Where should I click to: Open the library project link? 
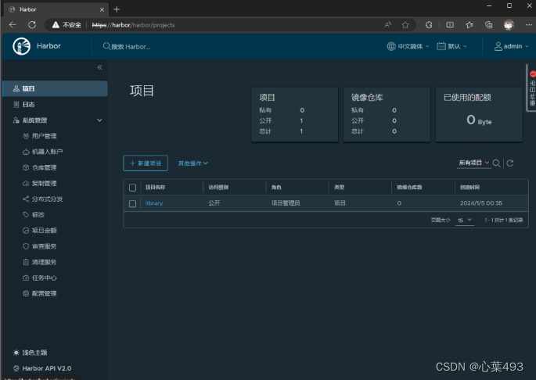point(154,203)
